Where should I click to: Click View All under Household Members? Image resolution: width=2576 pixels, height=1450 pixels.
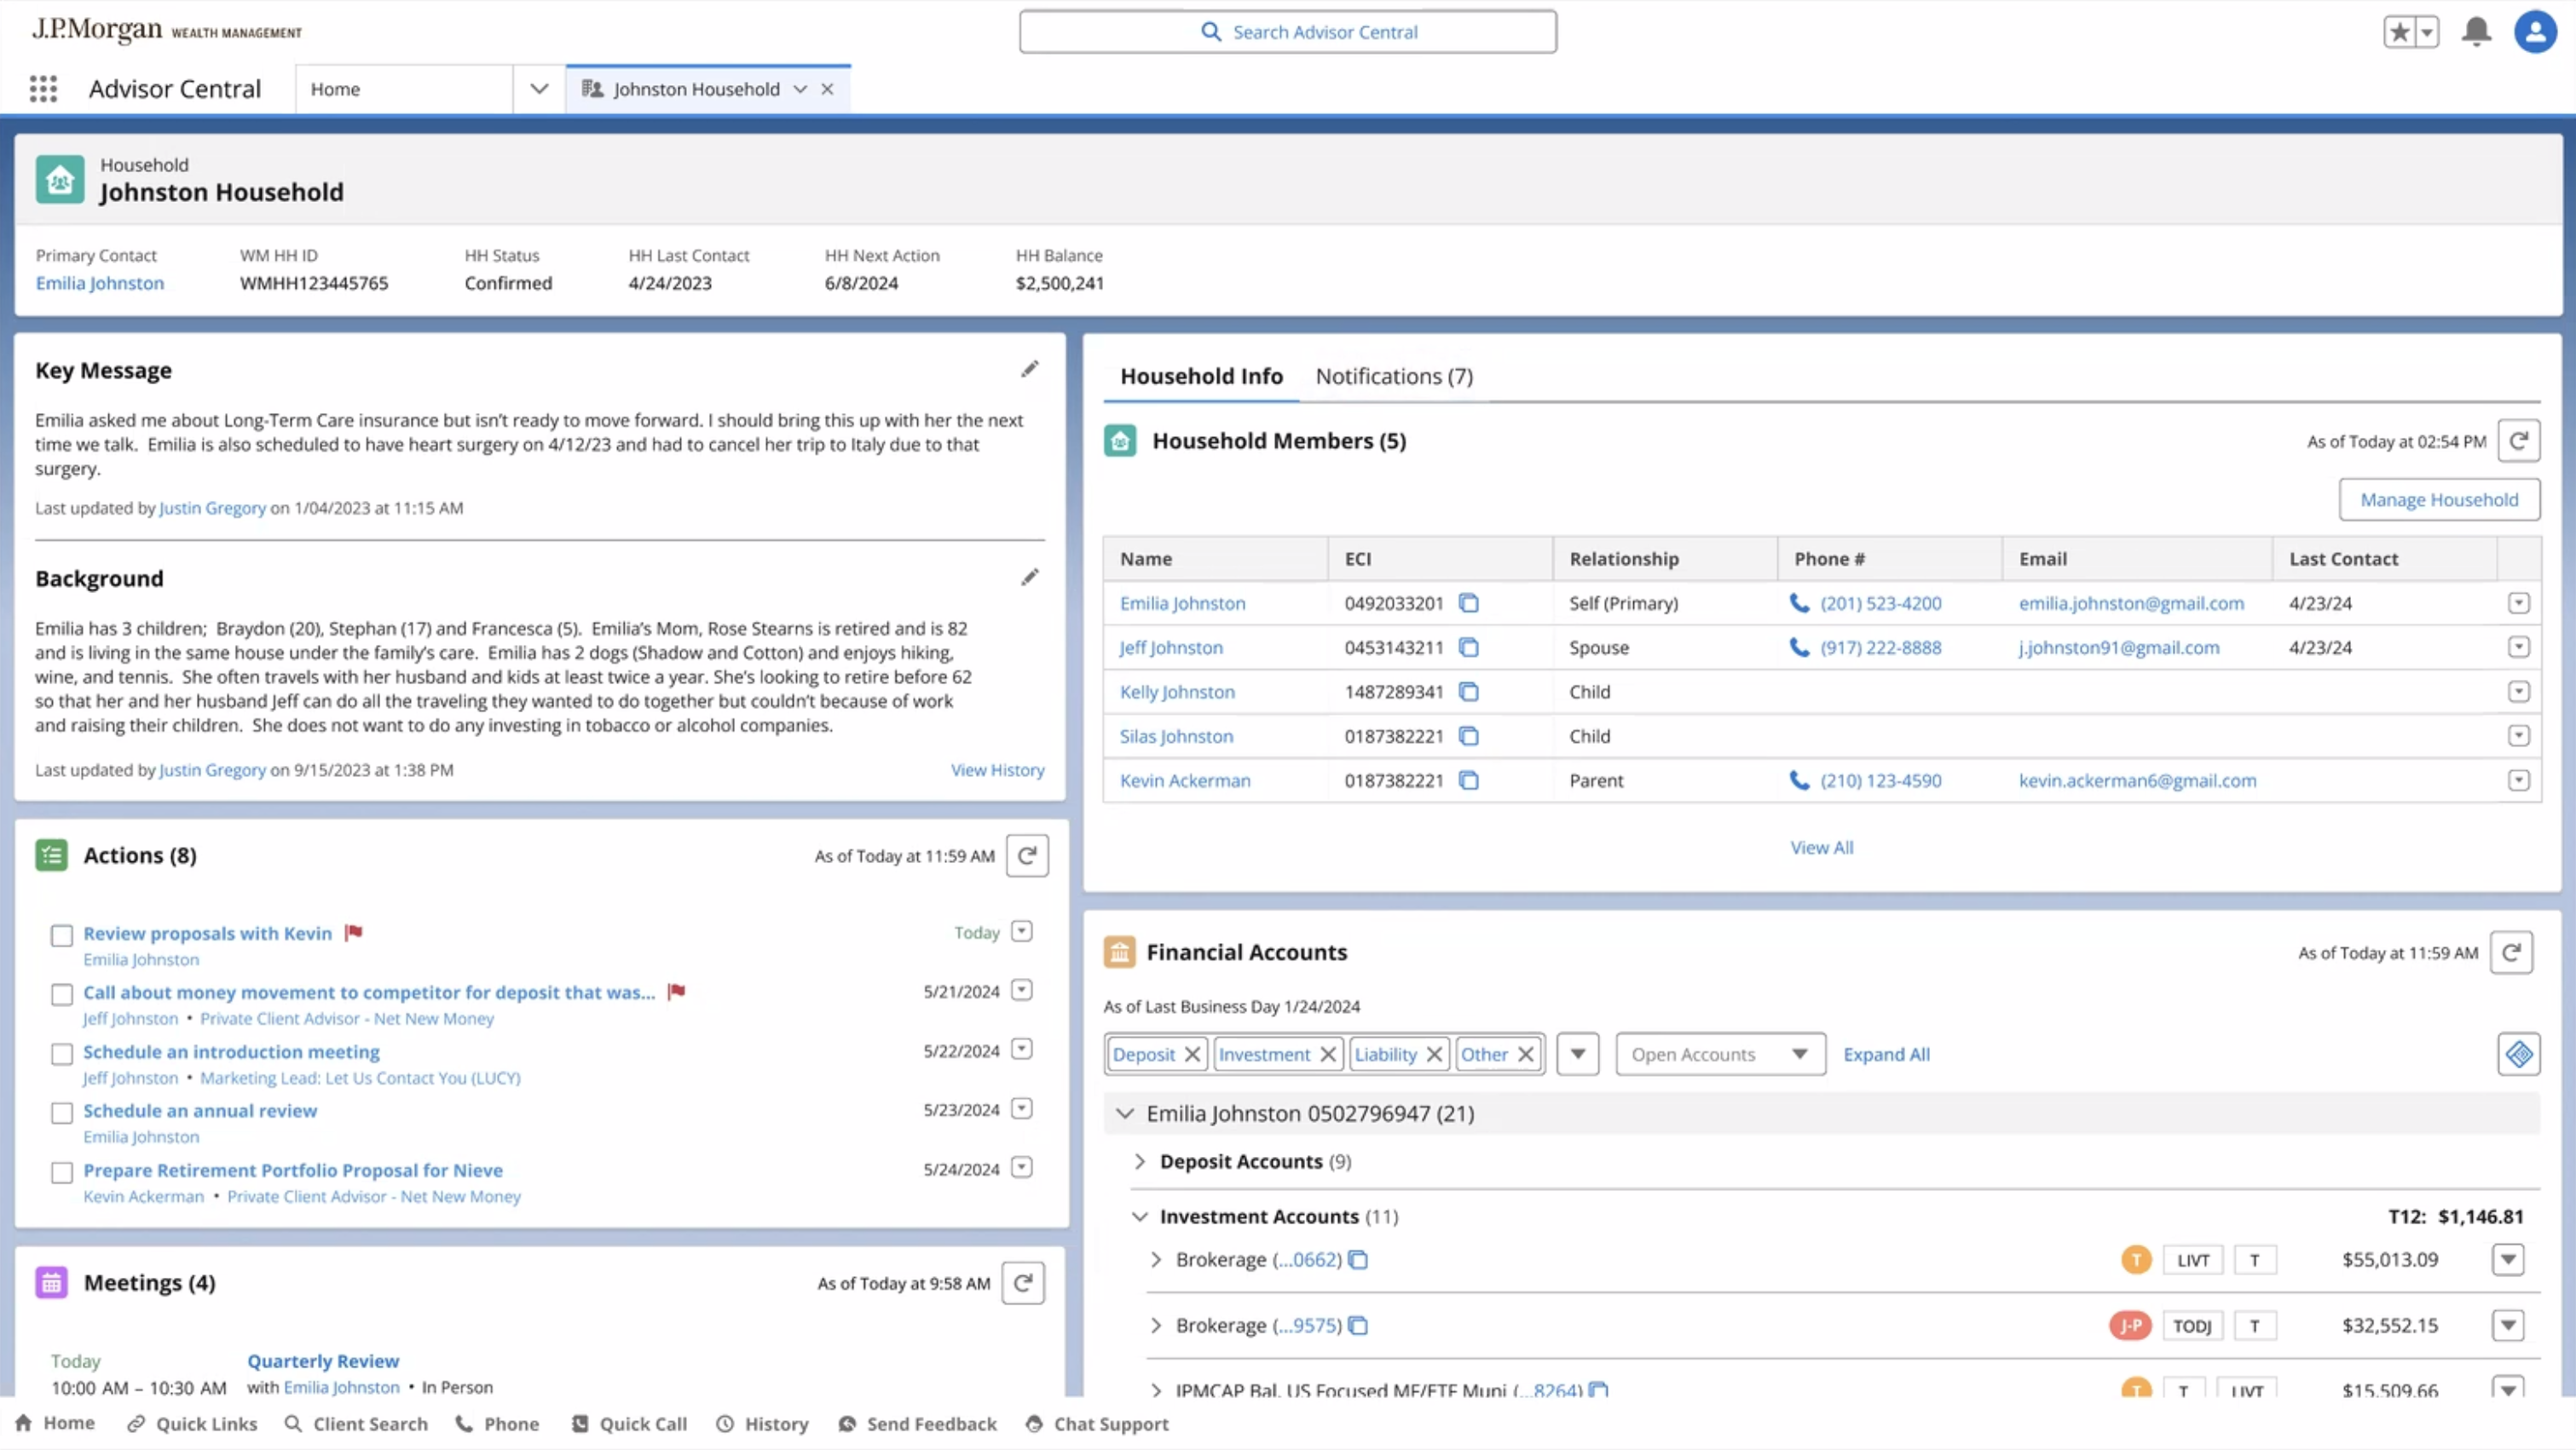tap(1821, 848)
